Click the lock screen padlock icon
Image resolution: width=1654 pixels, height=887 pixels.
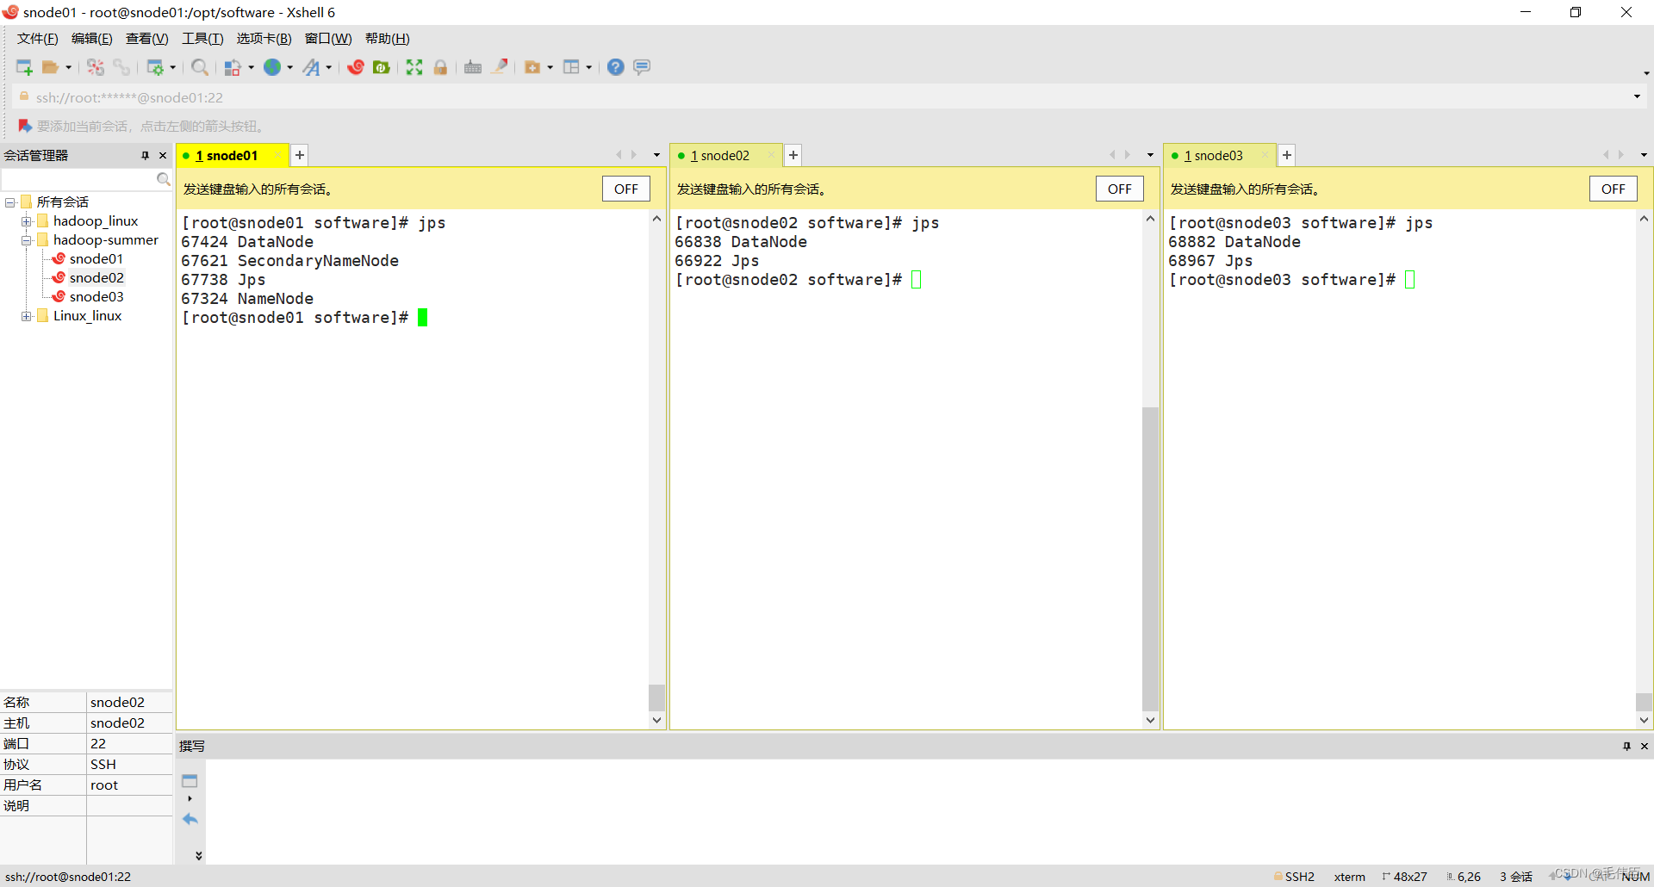click(440, 67)
